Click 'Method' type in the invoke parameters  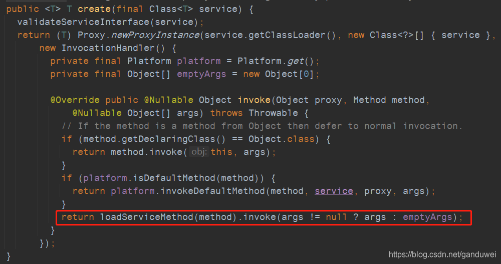point(370,100)
